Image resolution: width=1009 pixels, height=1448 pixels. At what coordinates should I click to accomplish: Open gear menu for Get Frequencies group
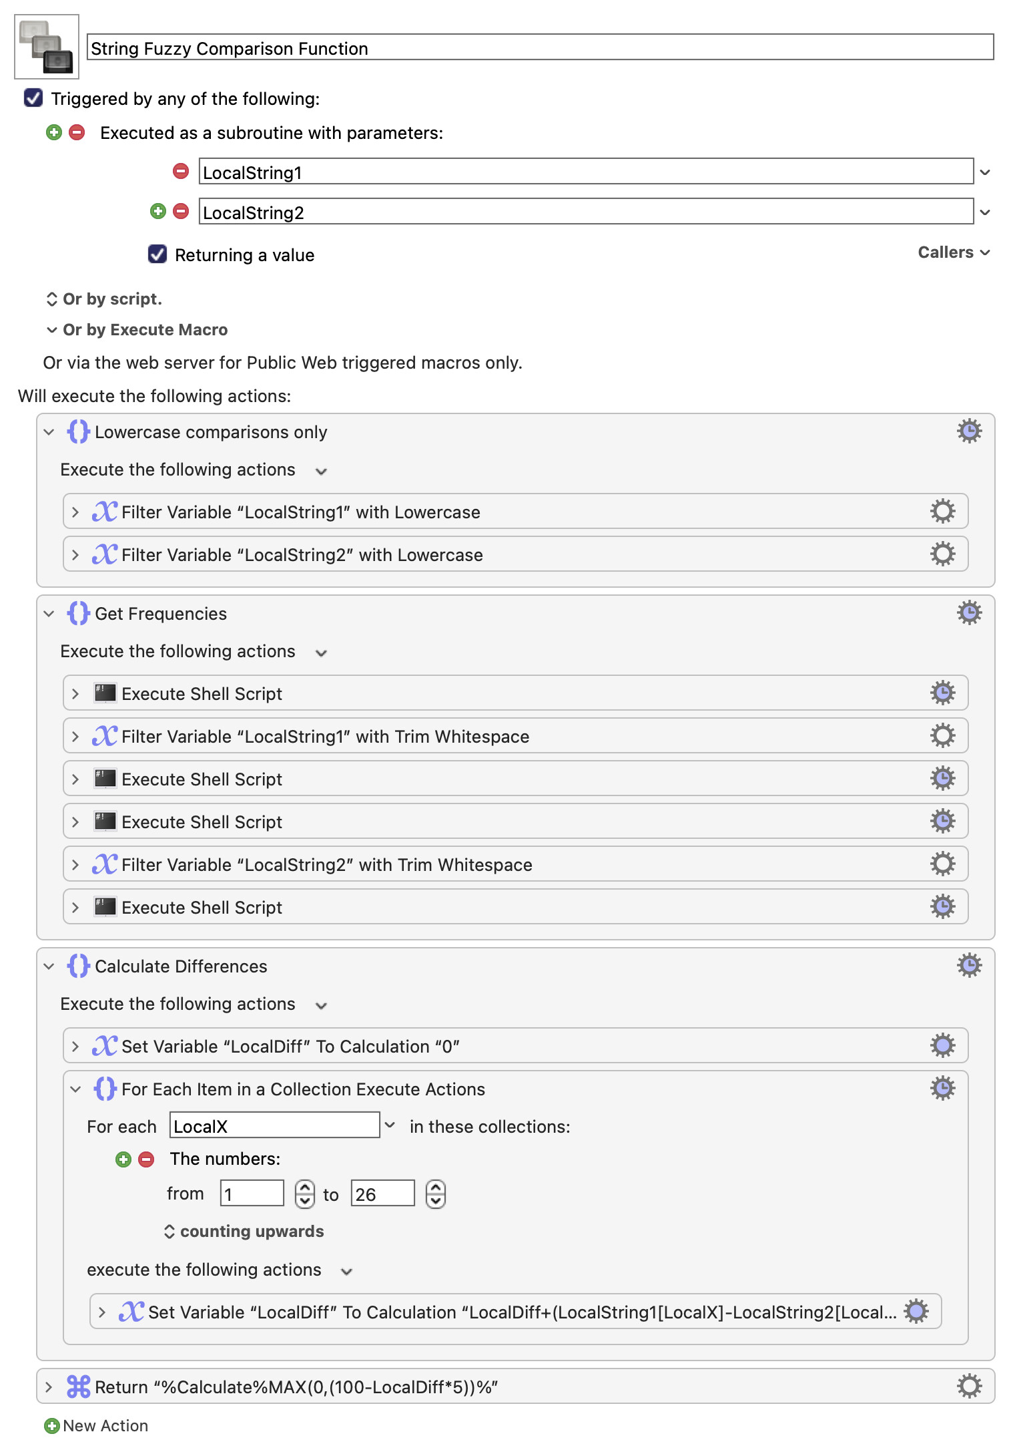pyautogui.click(x=969, y=613)
